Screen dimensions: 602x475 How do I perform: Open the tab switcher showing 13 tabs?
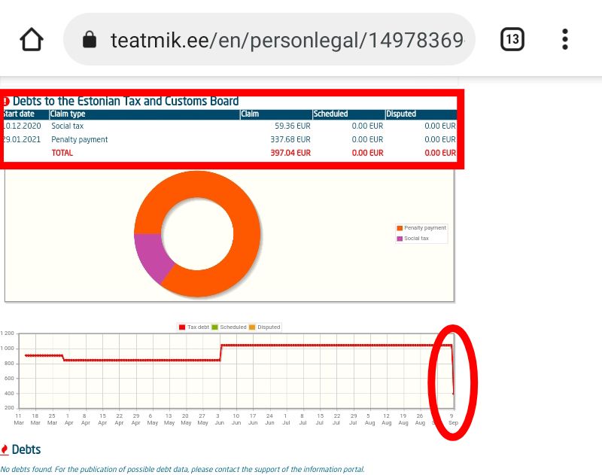512,39
